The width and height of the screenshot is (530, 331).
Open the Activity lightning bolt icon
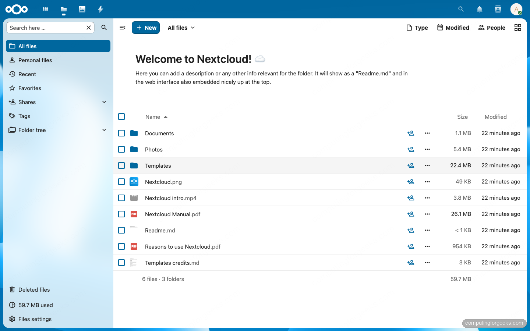[100, 9]
